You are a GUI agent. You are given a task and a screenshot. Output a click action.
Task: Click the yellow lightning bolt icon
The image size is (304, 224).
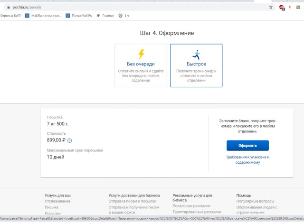click(x=141, y=54)
